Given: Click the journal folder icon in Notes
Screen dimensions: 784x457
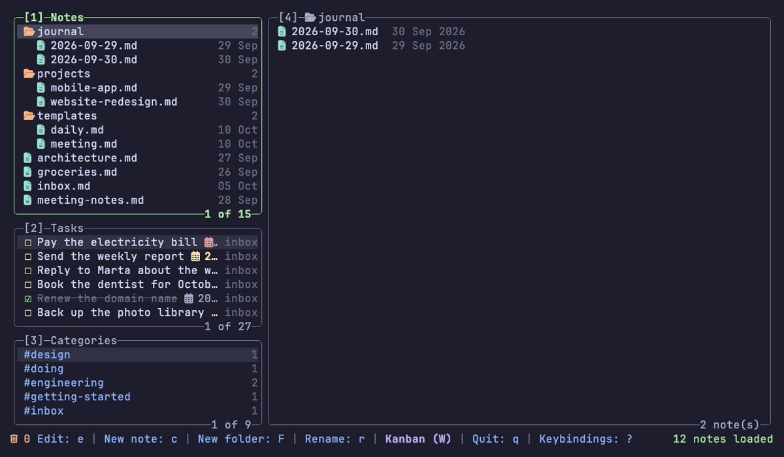Looking at the screenshot, I should 29,31.
